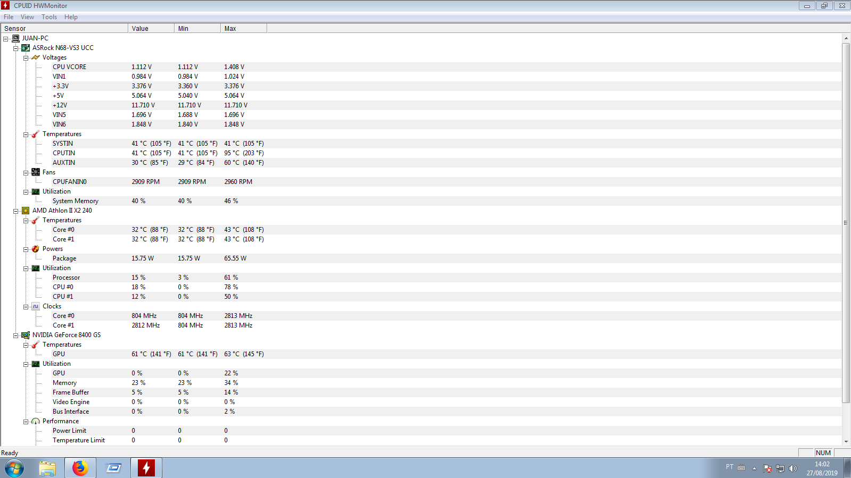Viewport: 851px width, 478px height.
Task: Click the volume speaker tray icon
Action: tap(793, 468)
